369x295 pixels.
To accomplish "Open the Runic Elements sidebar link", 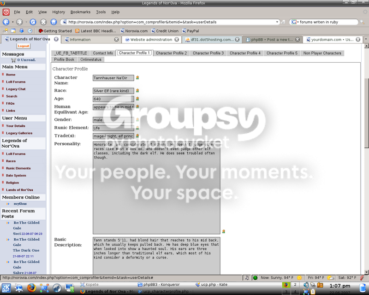I will pos(18,168).
